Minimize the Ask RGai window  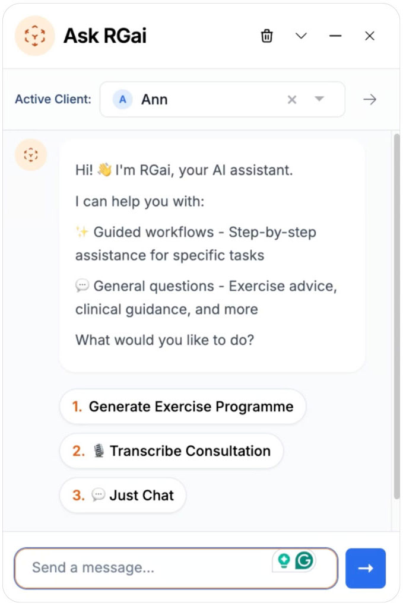[x=335, y=36]
